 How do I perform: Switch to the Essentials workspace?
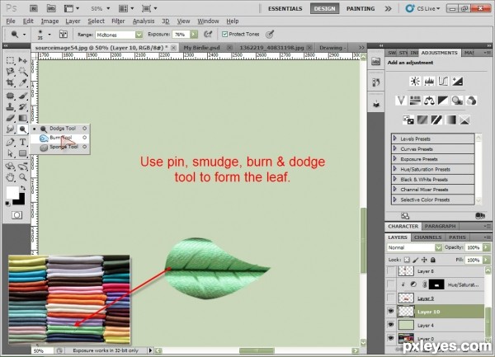click(285, 8)
